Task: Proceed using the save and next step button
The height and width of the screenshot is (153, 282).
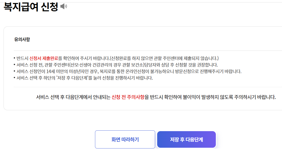Action: (186, 139)
